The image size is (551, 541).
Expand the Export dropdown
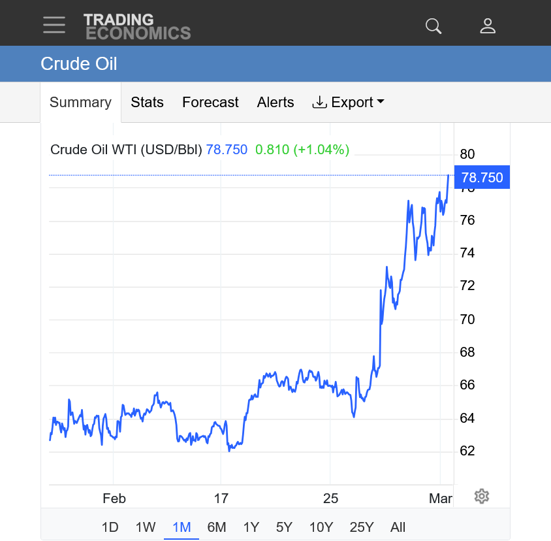349,103
